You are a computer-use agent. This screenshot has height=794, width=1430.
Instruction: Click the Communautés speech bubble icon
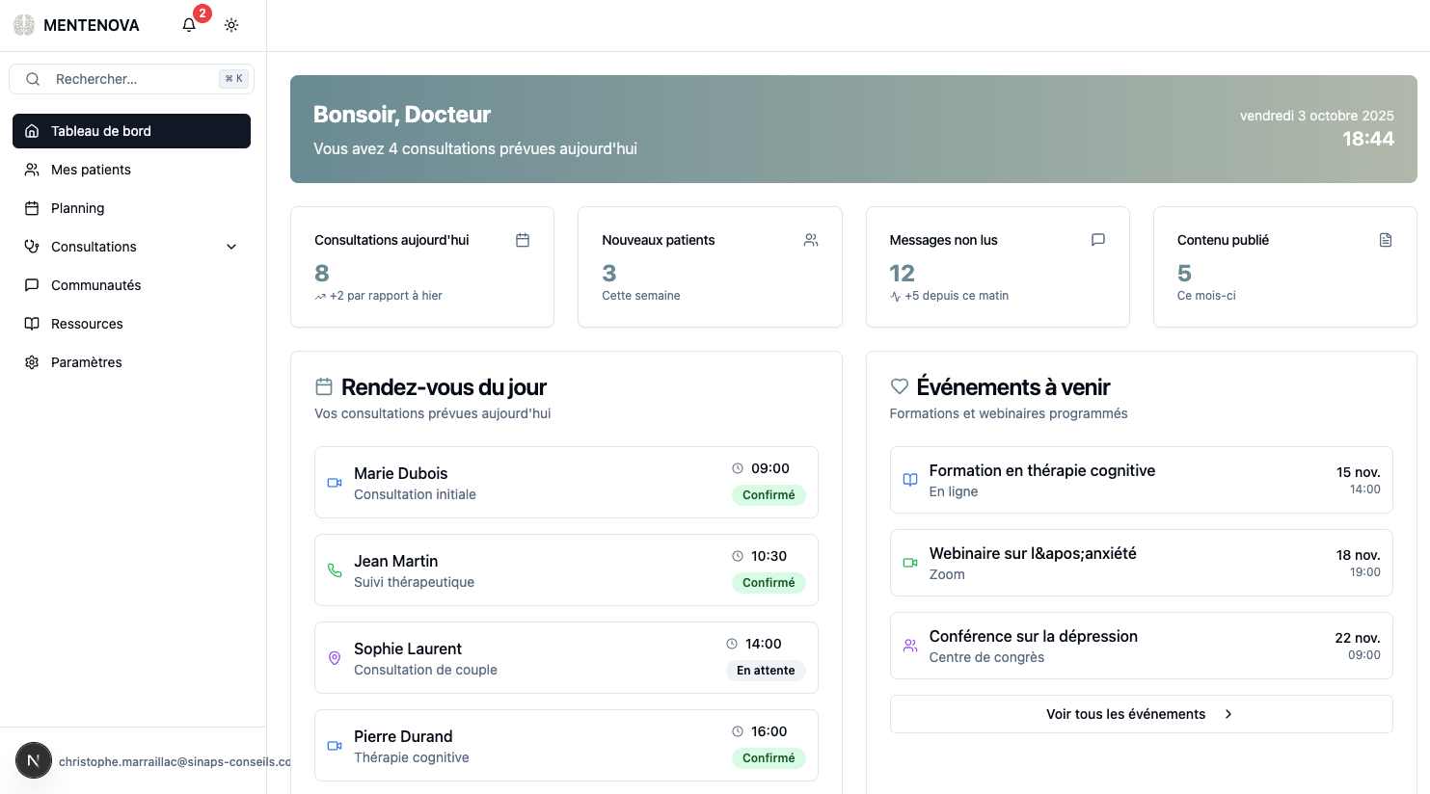pyautogui.click(x=32, y=284)
